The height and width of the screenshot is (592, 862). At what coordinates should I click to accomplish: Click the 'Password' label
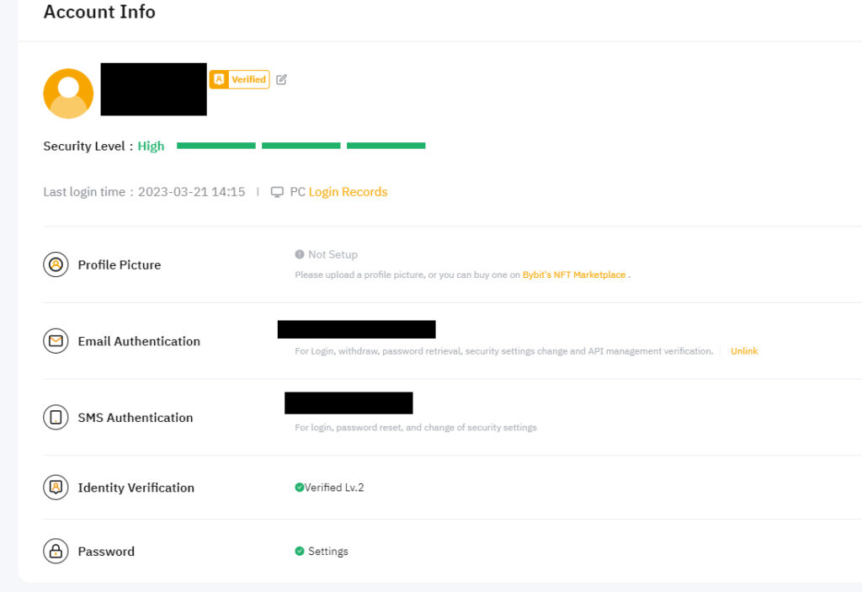pos(106,552)
